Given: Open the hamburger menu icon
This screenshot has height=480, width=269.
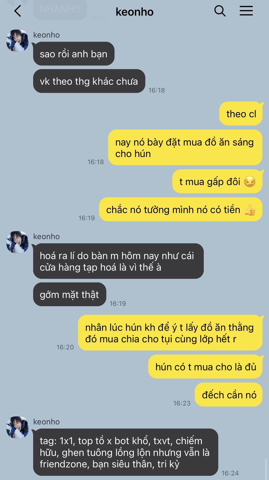Looking at the screenshot, I should point(246,11).
